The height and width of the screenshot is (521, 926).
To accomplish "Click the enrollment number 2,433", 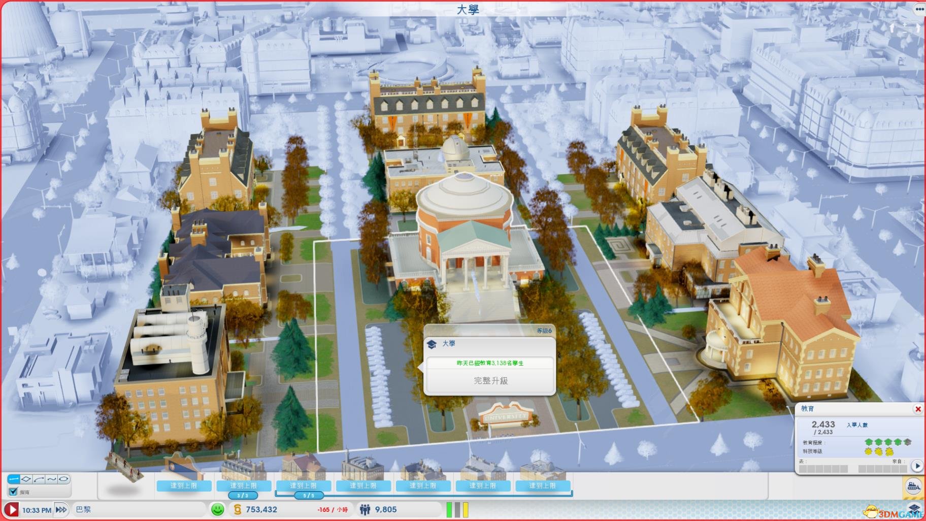I will point(823,424).
